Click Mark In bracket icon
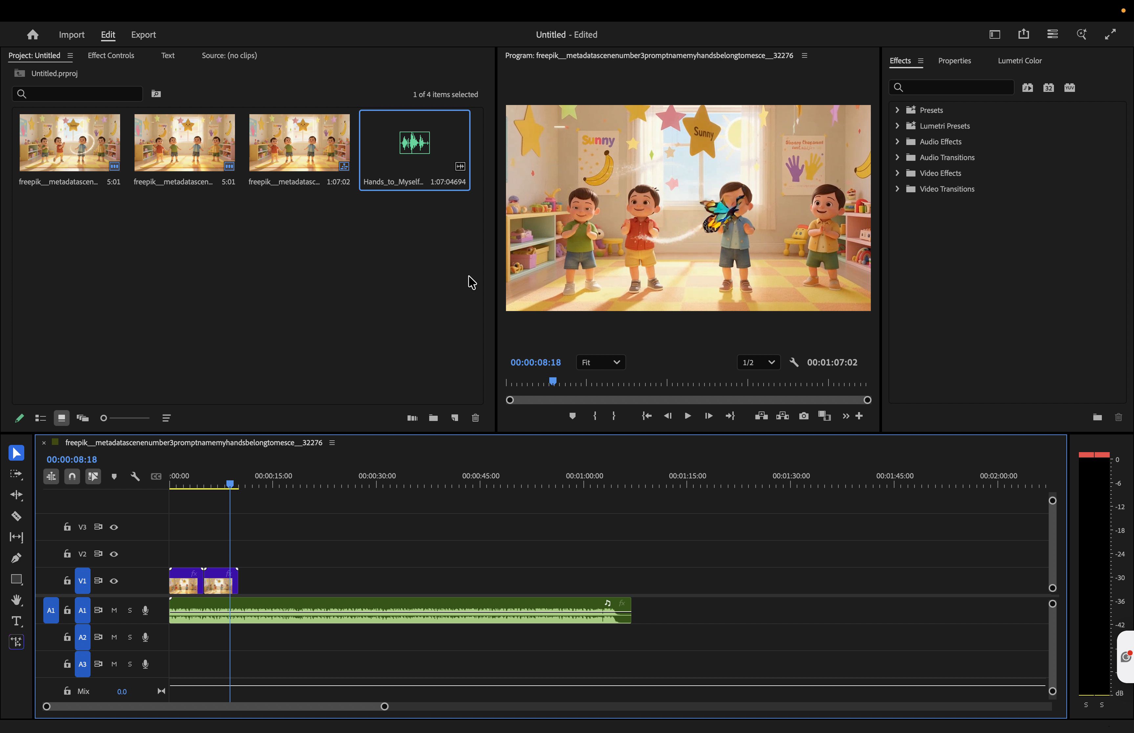1134x733 pixels. 595,416
